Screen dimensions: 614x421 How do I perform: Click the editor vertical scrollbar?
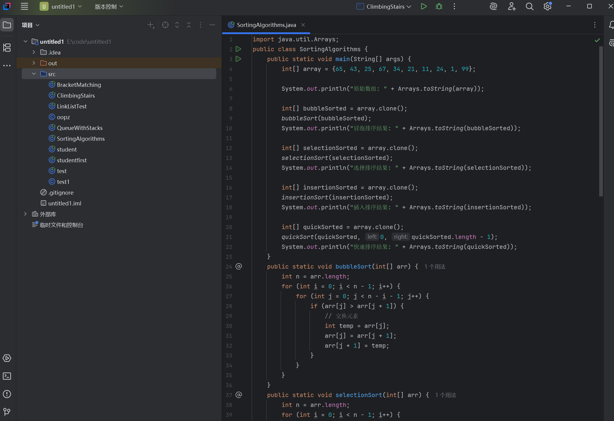tap(601, 121)
